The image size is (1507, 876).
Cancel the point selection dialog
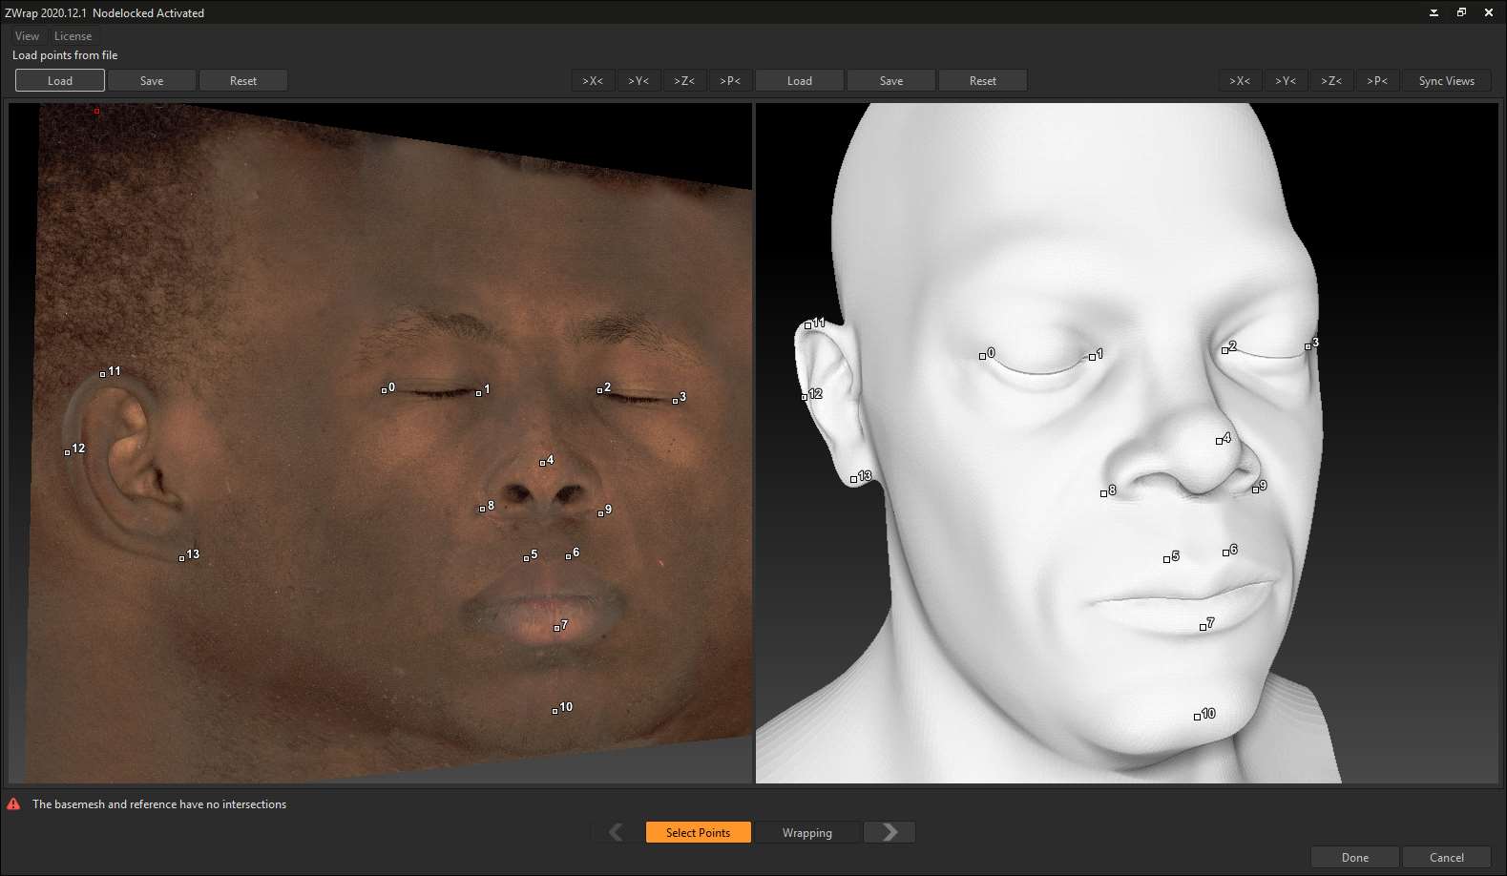(1446, 857)
